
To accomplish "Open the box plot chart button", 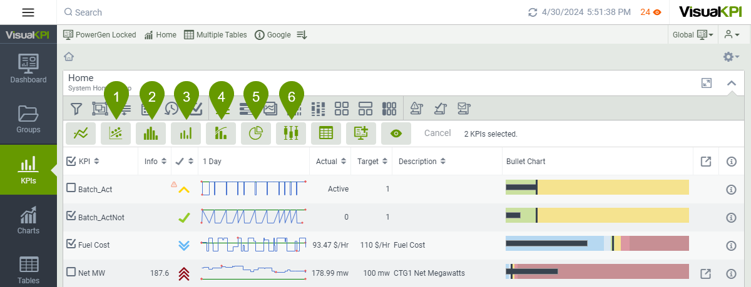I will tap(291, 133).
